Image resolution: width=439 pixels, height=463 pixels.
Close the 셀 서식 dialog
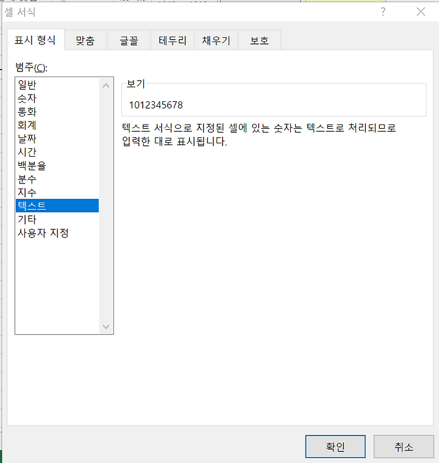pyautogui.click(x=421, y=12)
